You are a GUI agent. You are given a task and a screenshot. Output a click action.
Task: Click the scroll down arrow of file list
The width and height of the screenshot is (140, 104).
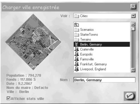tap(133, 70)
